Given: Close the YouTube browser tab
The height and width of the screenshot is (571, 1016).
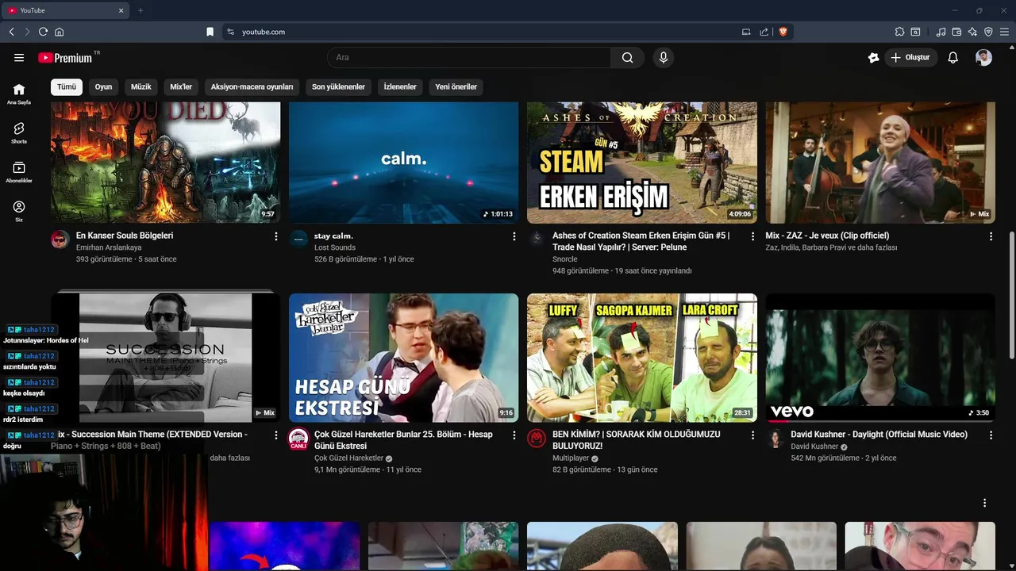Looking at the screenshot, I should point(121,10).
